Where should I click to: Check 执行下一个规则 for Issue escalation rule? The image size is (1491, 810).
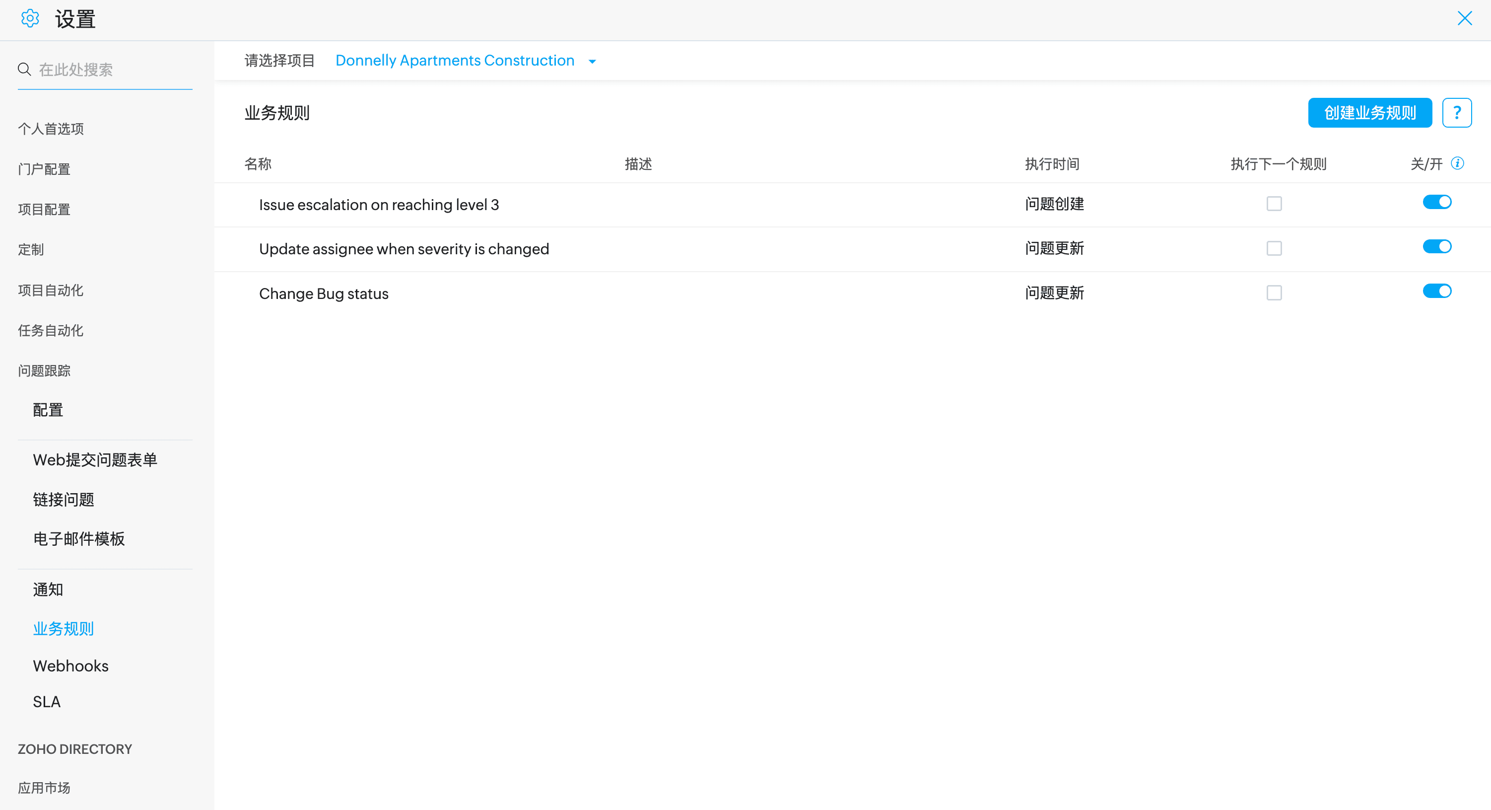click(1274, 204)
